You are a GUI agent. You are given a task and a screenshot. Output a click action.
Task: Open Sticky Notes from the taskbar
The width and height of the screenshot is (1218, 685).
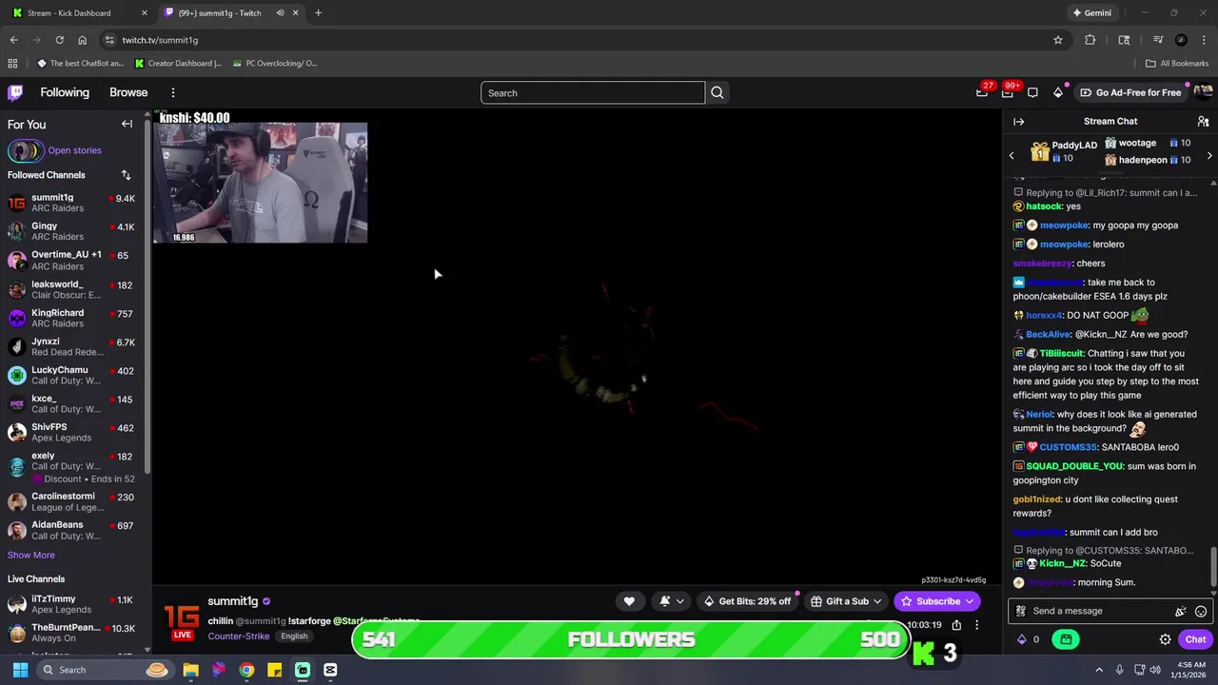pyautogui.click(x=274, y=670)
